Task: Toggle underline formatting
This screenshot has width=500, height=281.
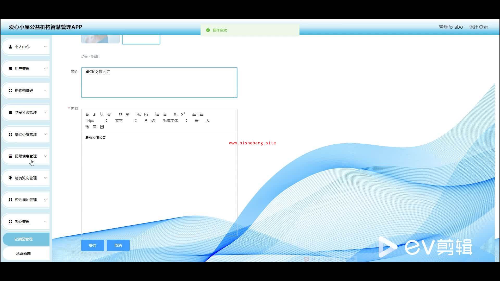Action: click(x=102, y=114)
